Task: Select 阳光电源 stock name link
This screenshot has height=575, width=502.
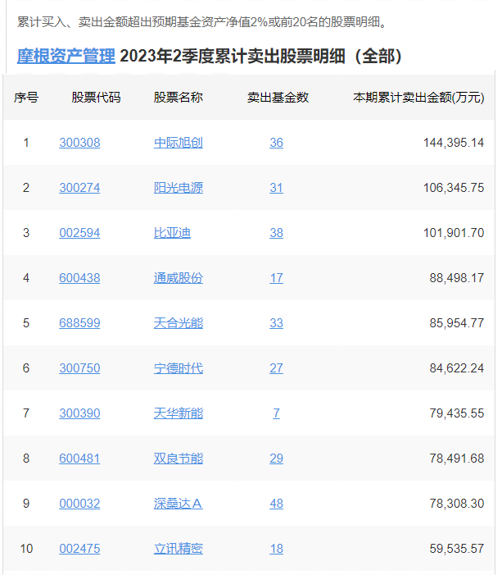Action: pyautogui.click(x=178, y=188)
